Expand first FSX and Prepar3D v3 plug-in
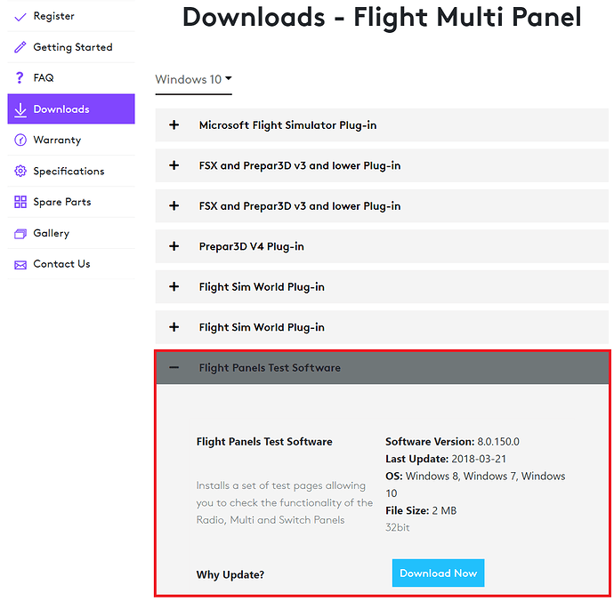Viewport: 614px width, 601px height. (x=382, y=165)
